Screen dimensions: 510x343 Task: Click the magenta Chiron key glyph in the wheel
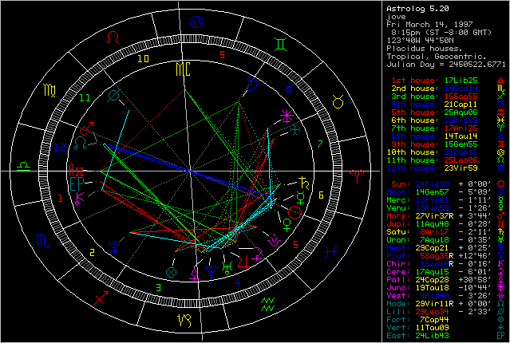click(x=80, y=199)
